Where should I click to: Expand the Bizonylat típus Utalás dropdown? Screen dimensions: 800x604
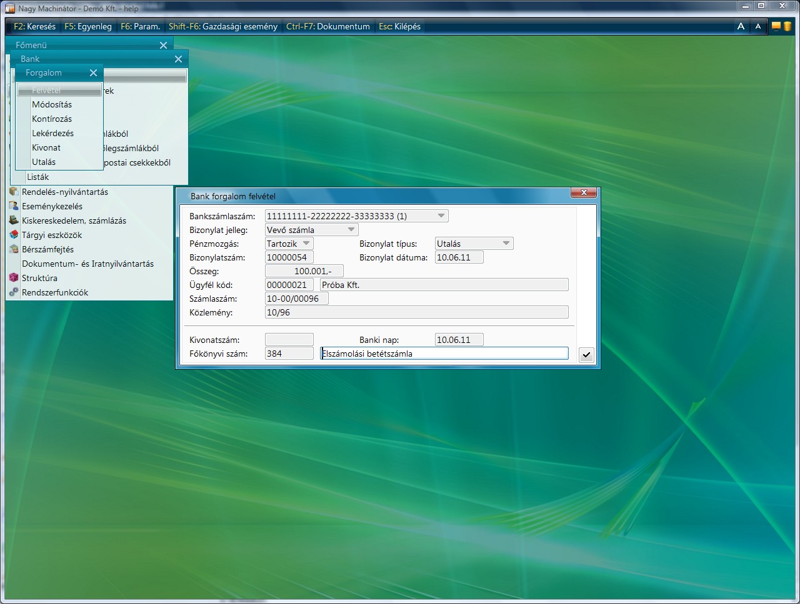(x=506, y=244)
